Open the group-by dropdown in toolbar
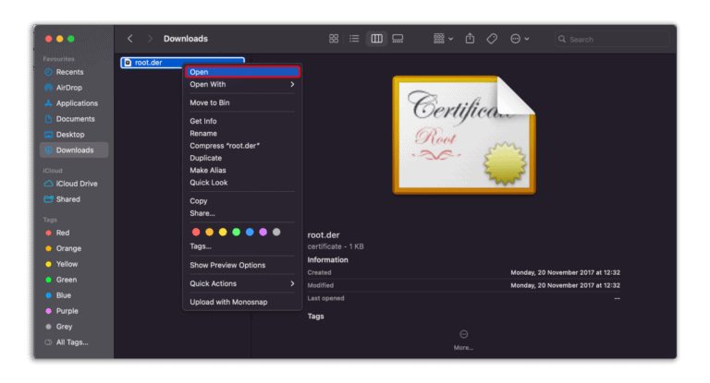710x383 pixels. click(442, 39)
